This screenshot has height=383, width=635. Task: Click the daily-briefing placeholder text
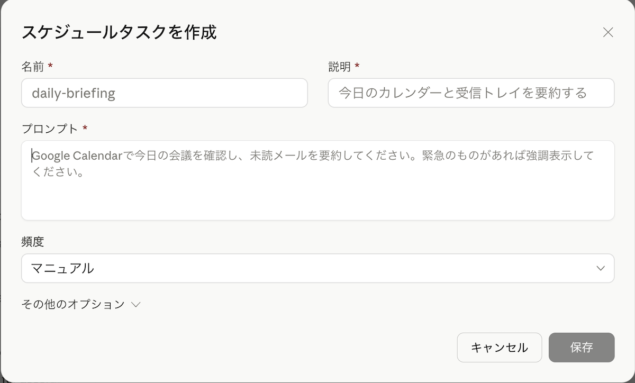[x=74, y=93]
